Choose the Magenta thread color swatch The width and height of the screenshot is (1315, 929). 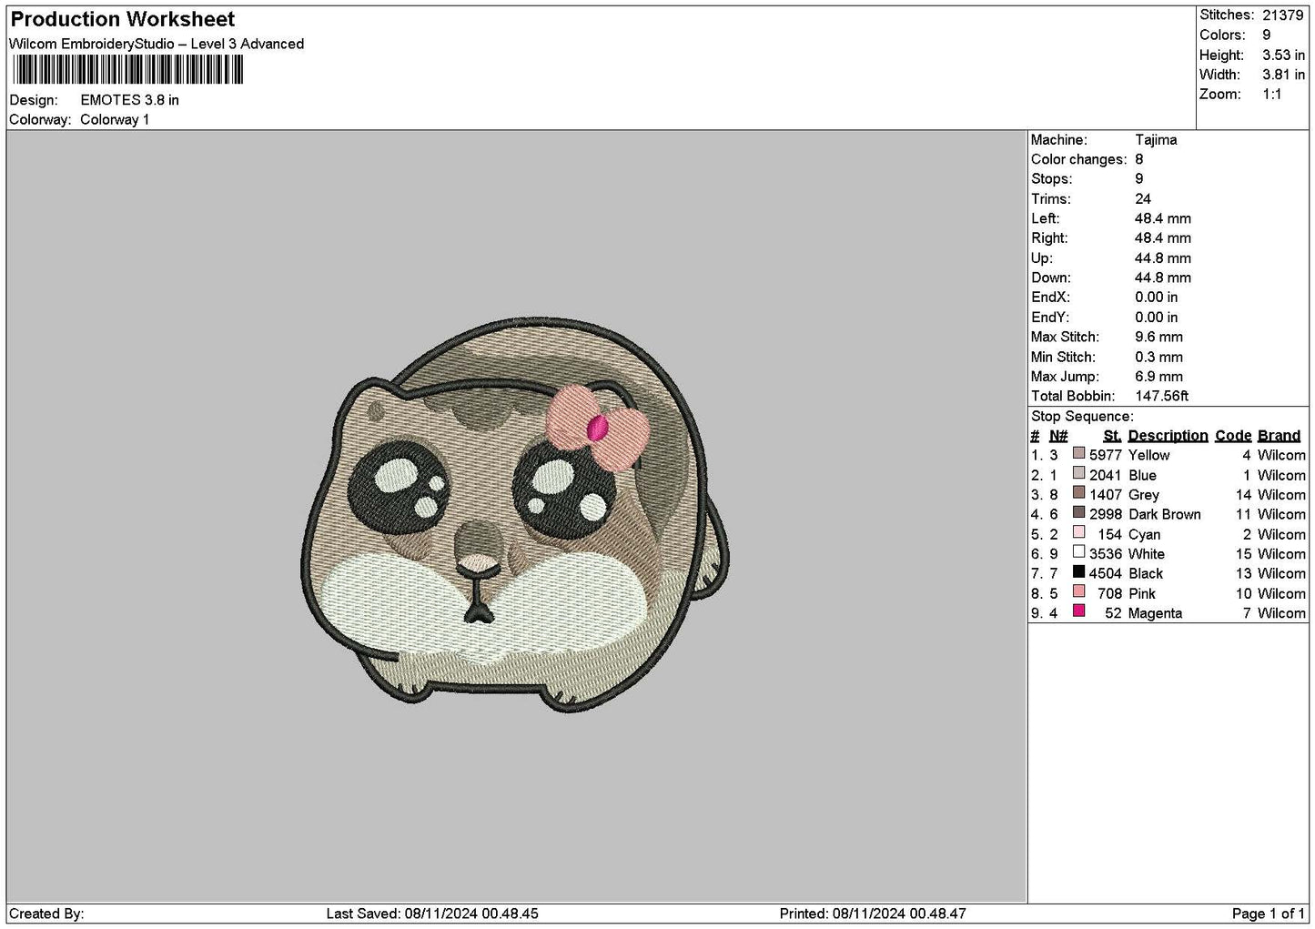[x=1079, y=611]
